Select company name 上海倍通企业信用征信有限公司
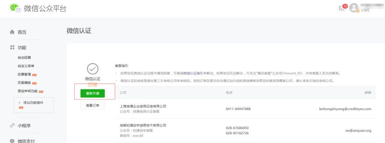 click(x=143, y=106)
